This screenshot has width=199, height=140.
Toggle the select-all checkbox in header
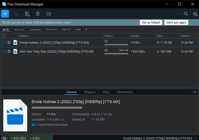coord(4,36)
